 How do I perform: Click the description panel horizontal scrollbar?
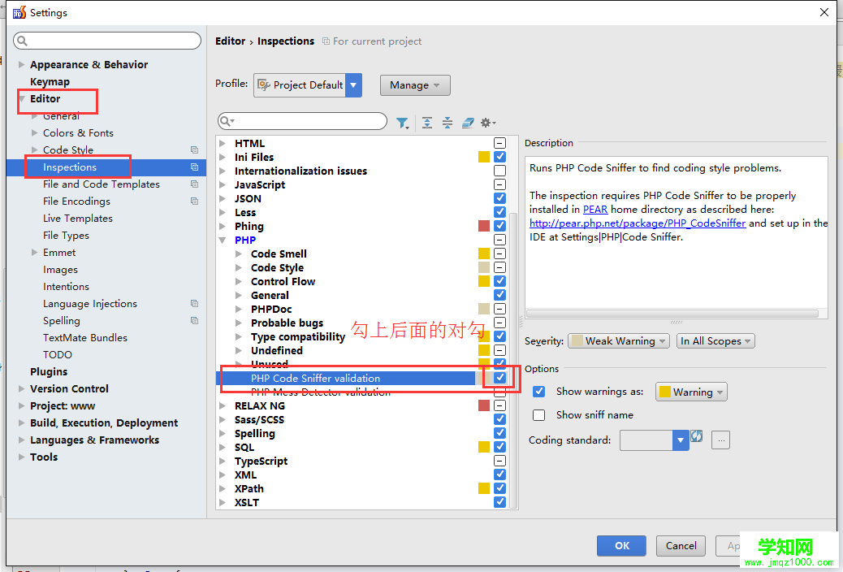pos(672,314)
